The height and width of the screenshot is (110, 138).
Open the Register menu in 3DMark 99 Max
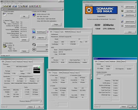(x=17, y=3)
